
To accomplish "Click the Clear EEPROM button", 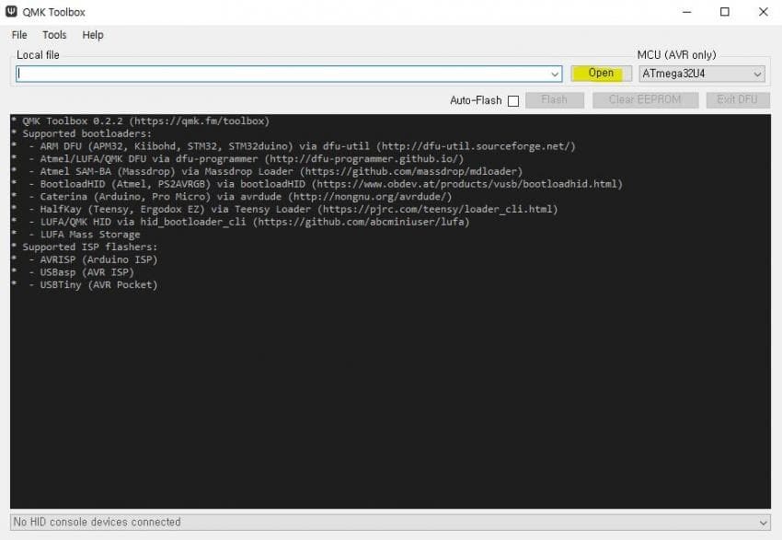I will [645, 99].
